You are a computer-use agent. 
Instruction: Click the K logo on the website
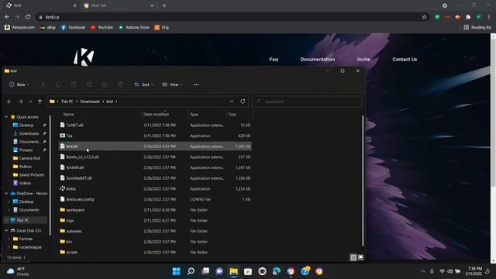[84, 57]
